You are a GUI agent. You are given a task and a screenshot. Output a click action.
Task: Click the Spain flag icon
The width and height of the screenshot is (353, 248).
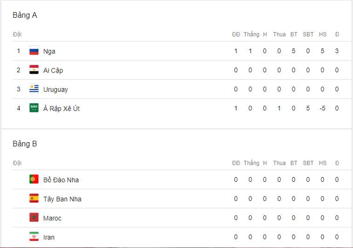[x=34, y=199]
